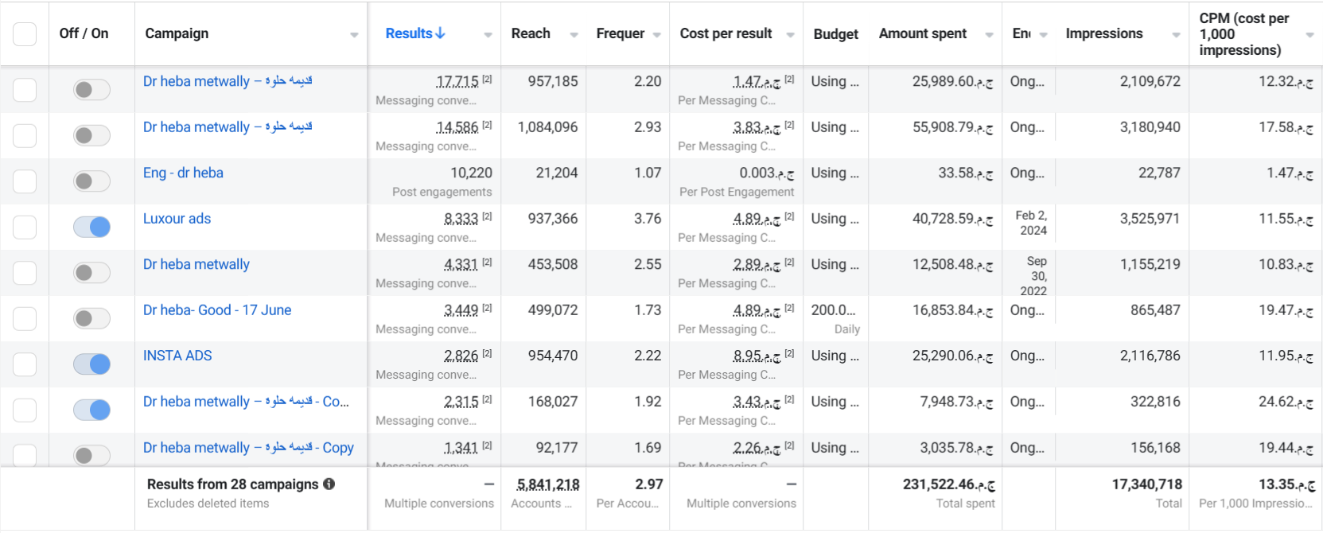Enable the Eng - dr heba campaign toggle
The height and width of the screenshot is (533, 1323).
91,181
